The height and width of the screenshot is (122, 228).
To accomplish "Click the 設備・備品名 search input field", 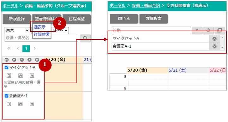I will click(x=41, y=38).
